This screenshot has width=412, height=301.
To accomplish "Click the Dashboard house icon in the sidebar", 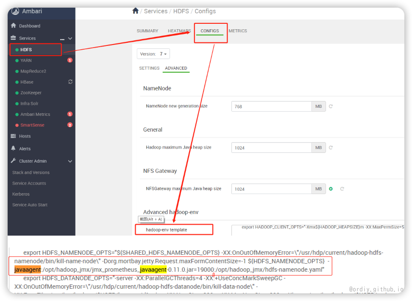I will pos(14,25).
